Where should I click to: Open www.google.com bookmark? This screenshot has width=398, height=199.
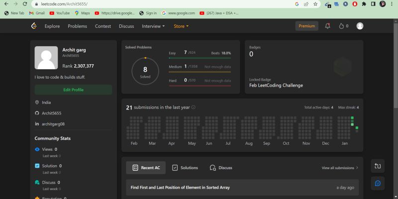pos(178,13)
